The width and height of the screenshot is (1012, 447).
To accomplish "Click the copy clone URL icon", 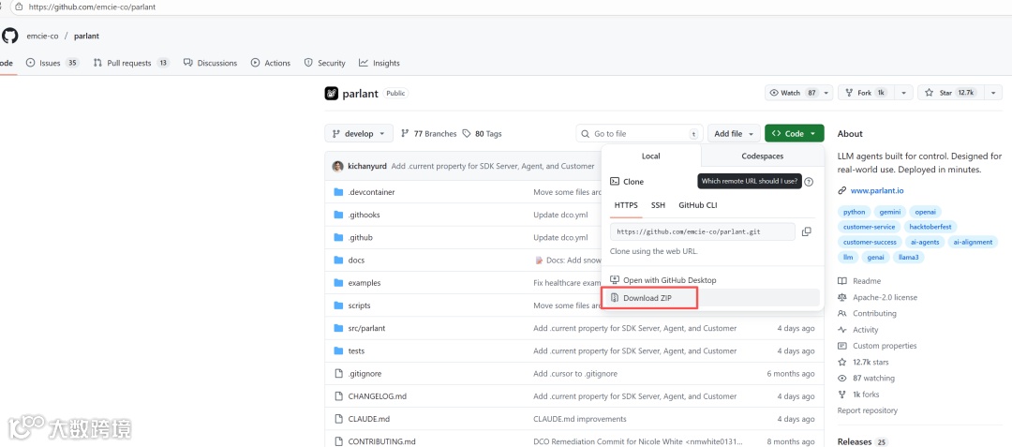I will pos(806,231).
